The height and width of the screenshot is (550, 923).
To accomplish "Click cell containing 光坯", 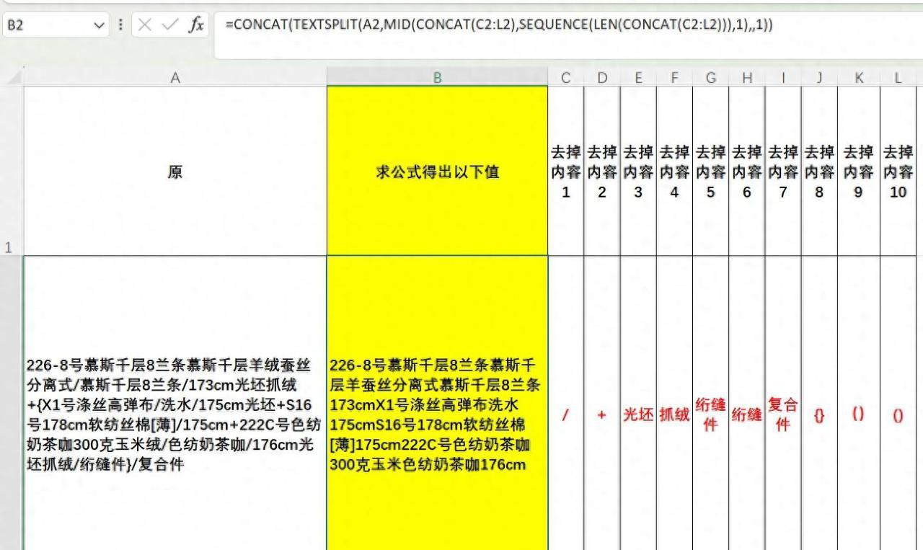I will point(638,403).
